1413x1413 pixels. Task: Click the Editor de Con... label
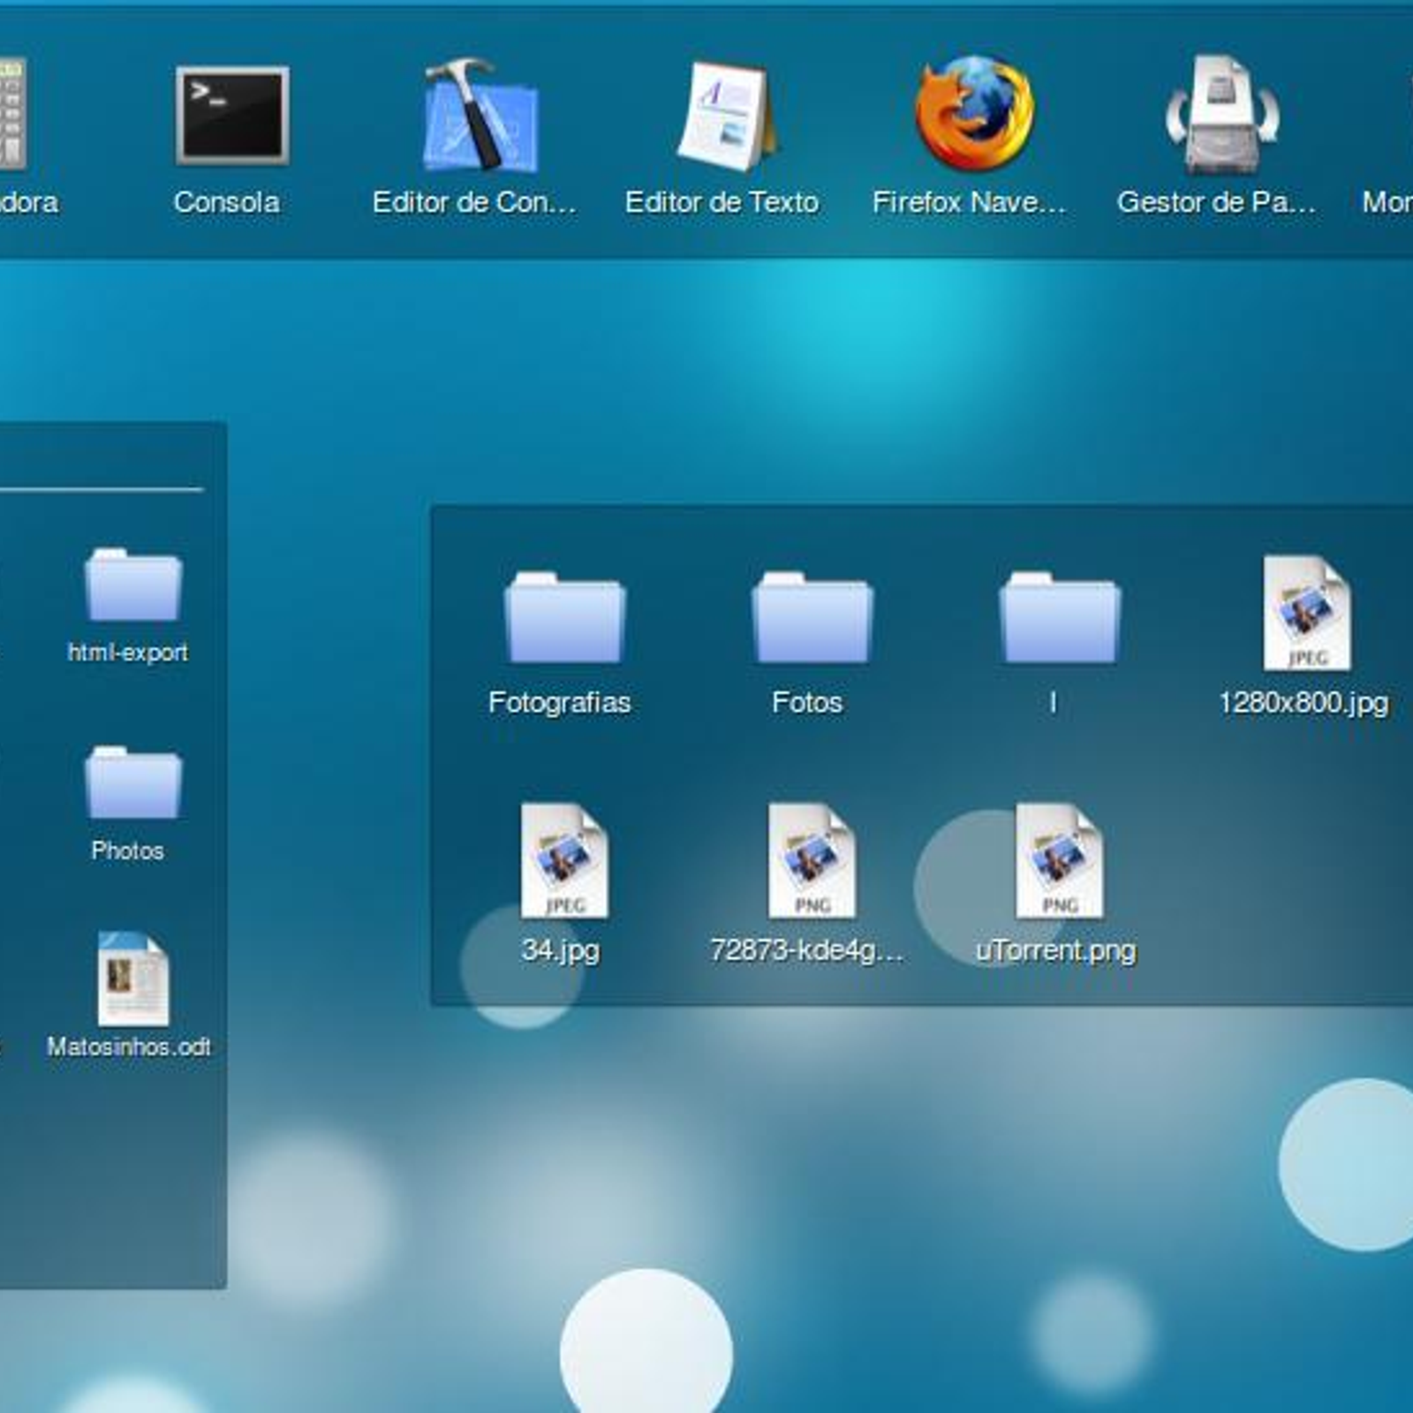pyautogui.click(x=474, y=202)
